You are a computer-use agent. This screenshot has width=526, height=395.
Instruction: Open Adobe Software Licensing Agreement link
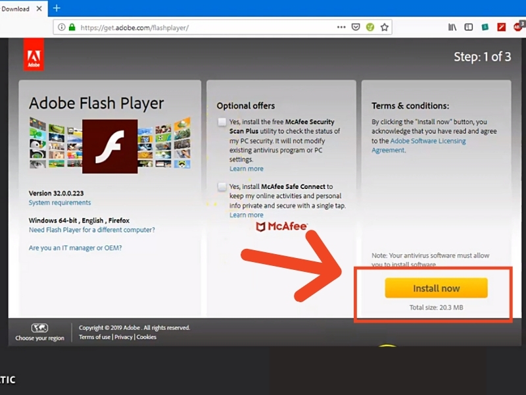pos(419,145)
